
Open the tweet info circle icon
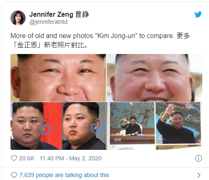point(199,158)
